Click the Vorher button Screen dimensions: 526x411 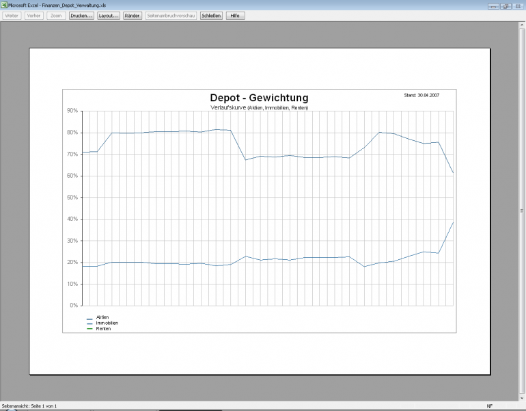pos(34,15)
